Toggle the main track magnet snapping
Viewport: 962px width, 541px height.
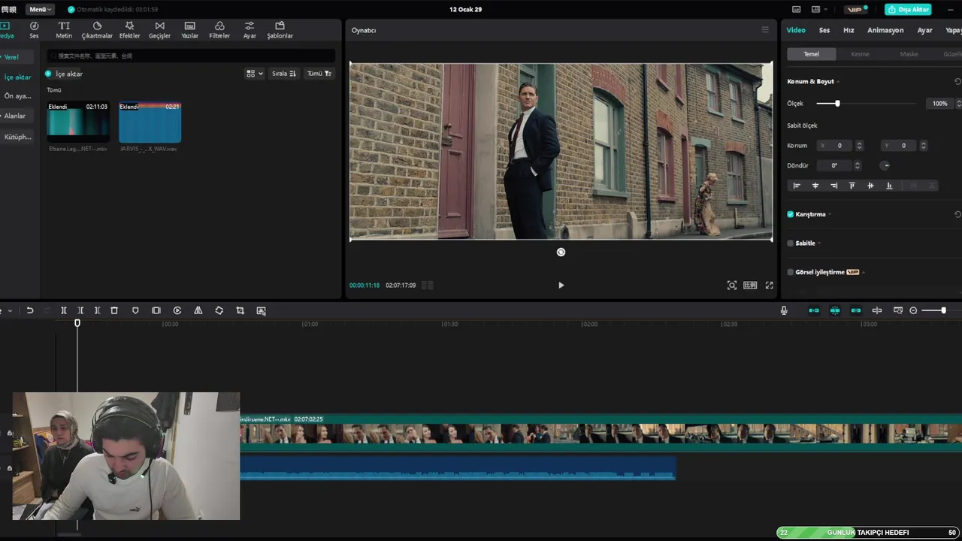point(814,310)
